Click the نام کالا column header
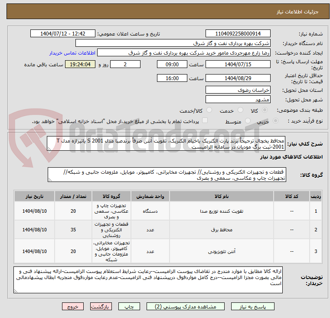 (x=222, y=196)
